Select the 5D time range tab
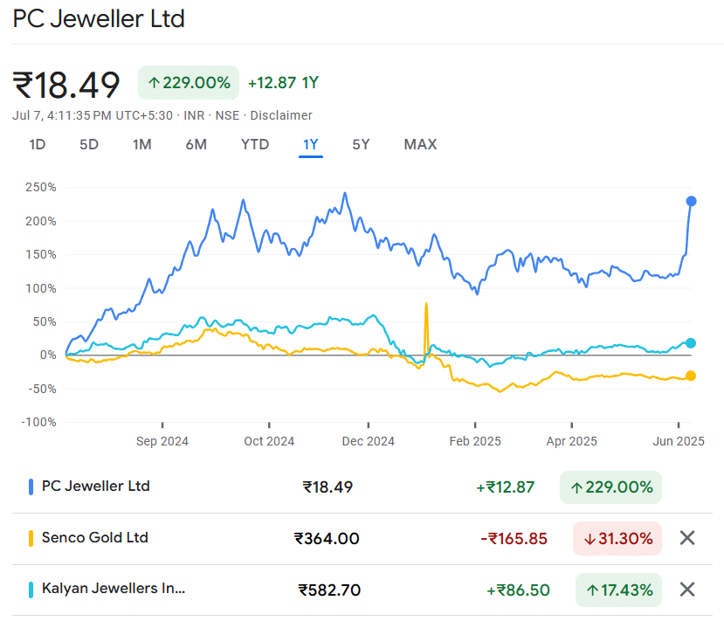 coord(89,144)
